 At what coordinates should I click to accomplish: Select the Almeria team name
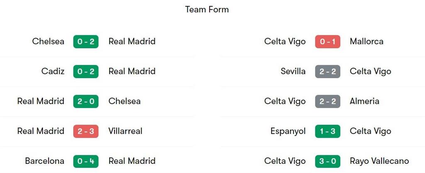click(364, 101)
